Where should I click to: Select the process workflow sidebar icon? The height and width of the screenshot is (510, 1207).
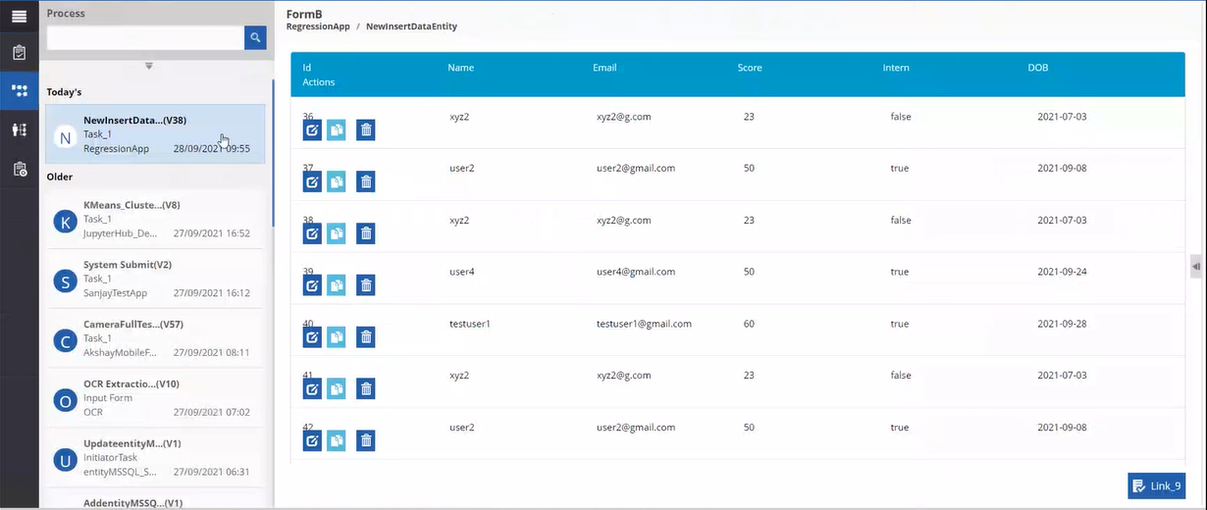19,90
